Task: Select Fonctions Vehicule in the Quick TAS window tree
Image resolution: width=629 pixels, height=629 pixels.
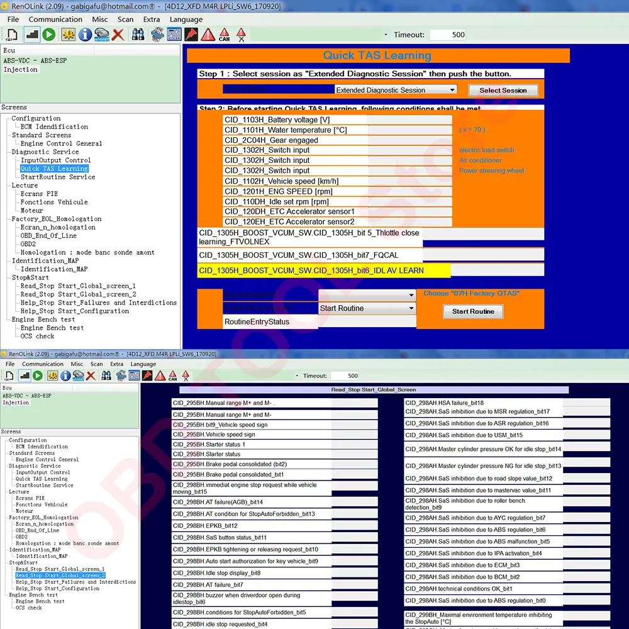Action: tap(53, 202)
